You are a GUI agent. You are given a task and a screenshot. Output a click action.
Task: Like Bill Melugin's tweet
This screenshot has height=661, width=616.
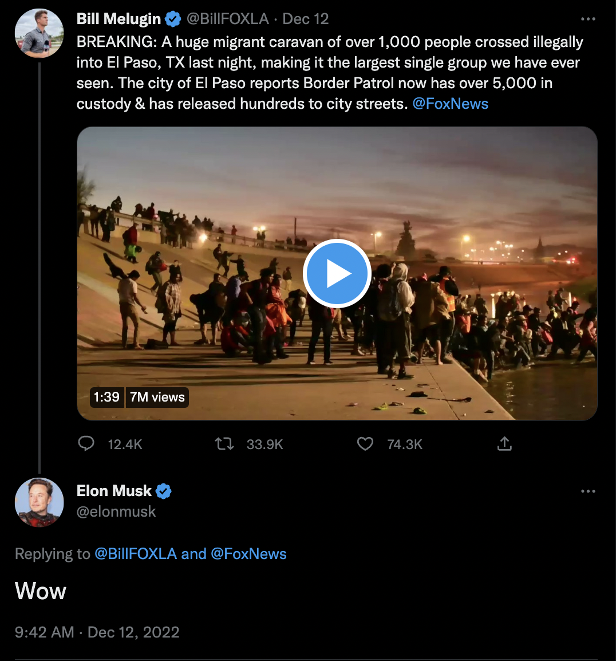[365, 443]
